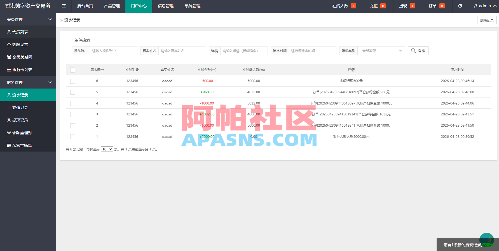Open 充值记录 in the sidebar
Screen dimensions: 499x251
(x=28, y=108)
